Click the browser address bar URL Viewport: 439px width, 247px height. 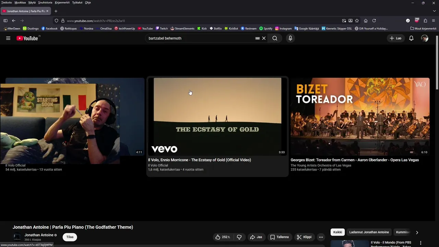click(96, 21)
